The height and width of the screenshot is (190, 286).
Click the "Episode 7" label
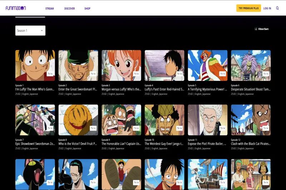point(19,140)
